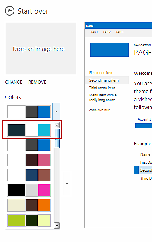The image size is (152, 242).
Task: Click the NAVIGATION breadcrumb text
Action: pyautogui.click(x=142, y=45)
